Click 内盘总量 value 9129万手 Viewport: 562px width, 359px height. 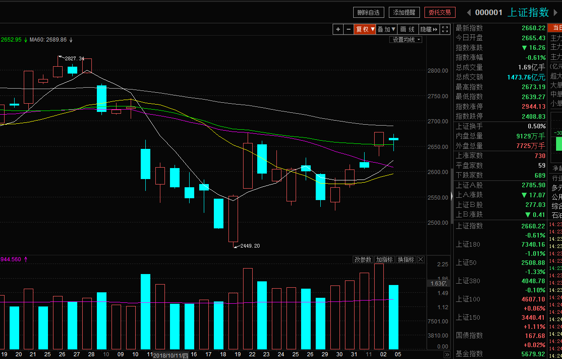coord(531,136)
